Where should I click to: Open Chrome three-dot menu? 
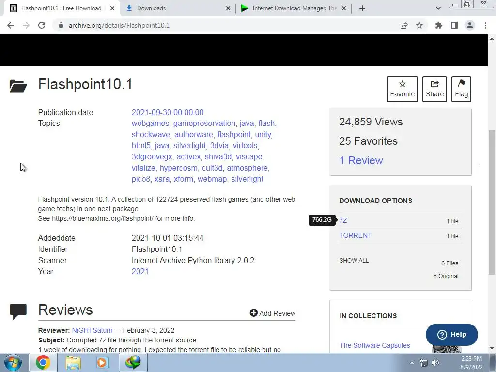pos(485,25)
